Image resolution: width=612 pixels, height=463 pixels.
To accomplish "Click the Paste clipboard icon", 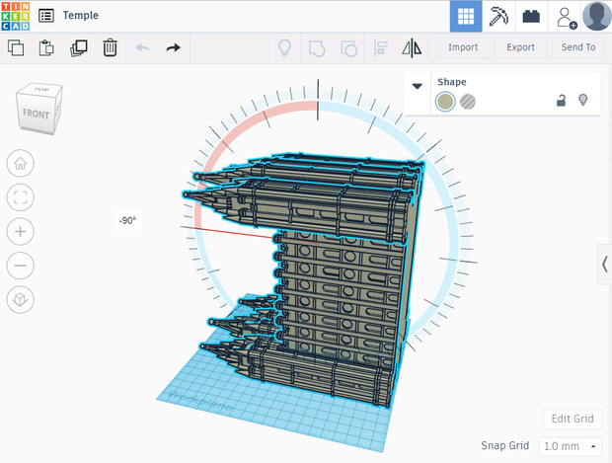I will pos(46,48).
